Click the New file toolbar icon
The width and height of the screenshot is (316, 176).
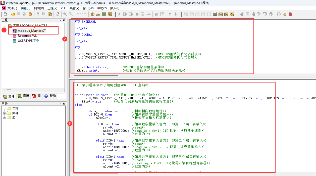tap(5, 14)
